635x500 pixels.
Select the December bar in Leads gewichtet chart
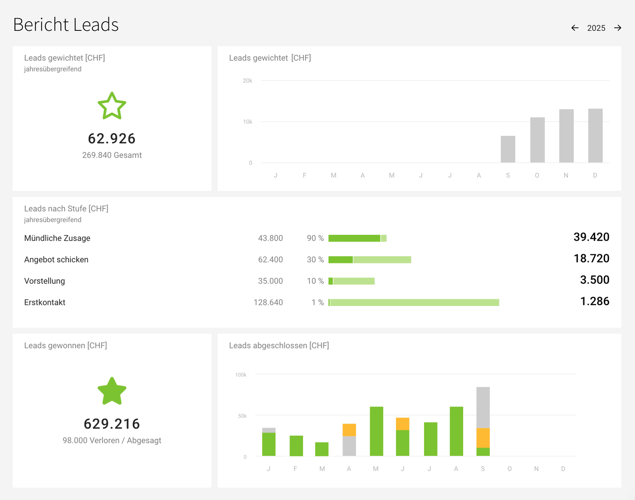tap(595, 135)
